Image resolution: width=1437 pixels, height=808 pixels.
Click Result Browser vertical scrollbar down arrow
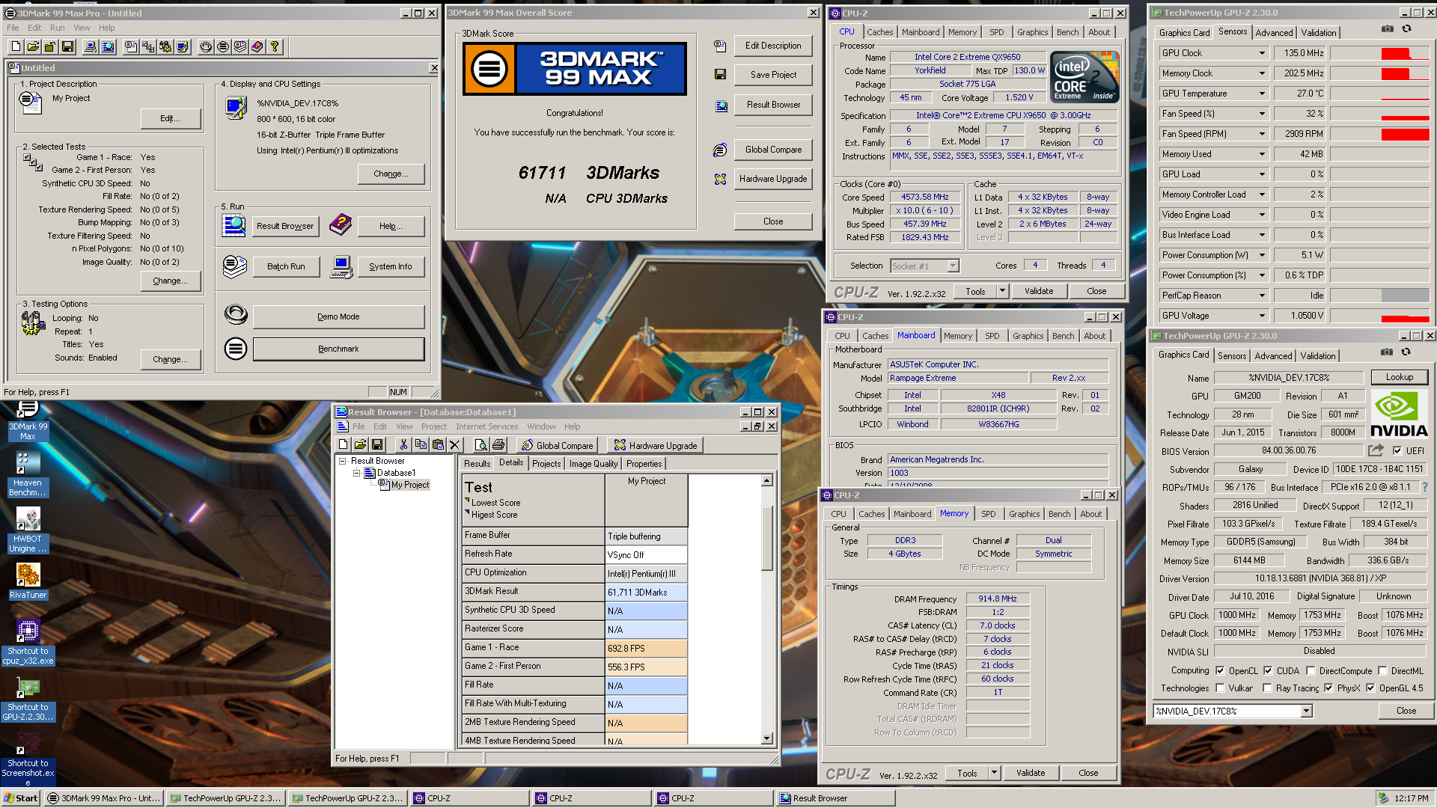click(766, 738)
